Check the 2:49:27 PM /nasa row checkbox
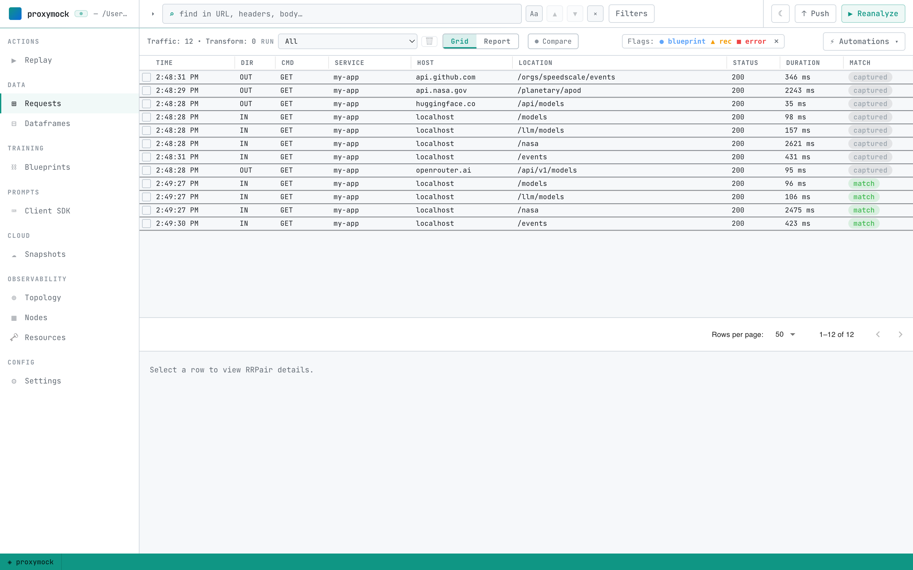 coord(147,210)
